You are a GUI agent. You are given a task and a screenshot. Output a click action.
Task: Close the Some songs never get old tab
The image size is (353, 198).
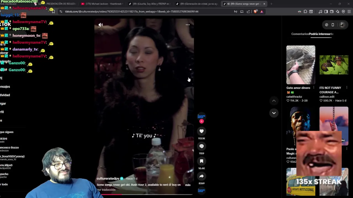pyautogui.click(x=264, y=4)
